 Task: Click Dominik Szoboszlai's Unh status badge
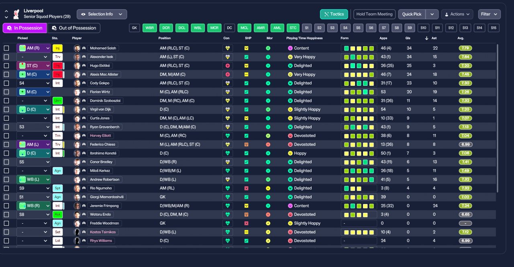pos(58,101)
